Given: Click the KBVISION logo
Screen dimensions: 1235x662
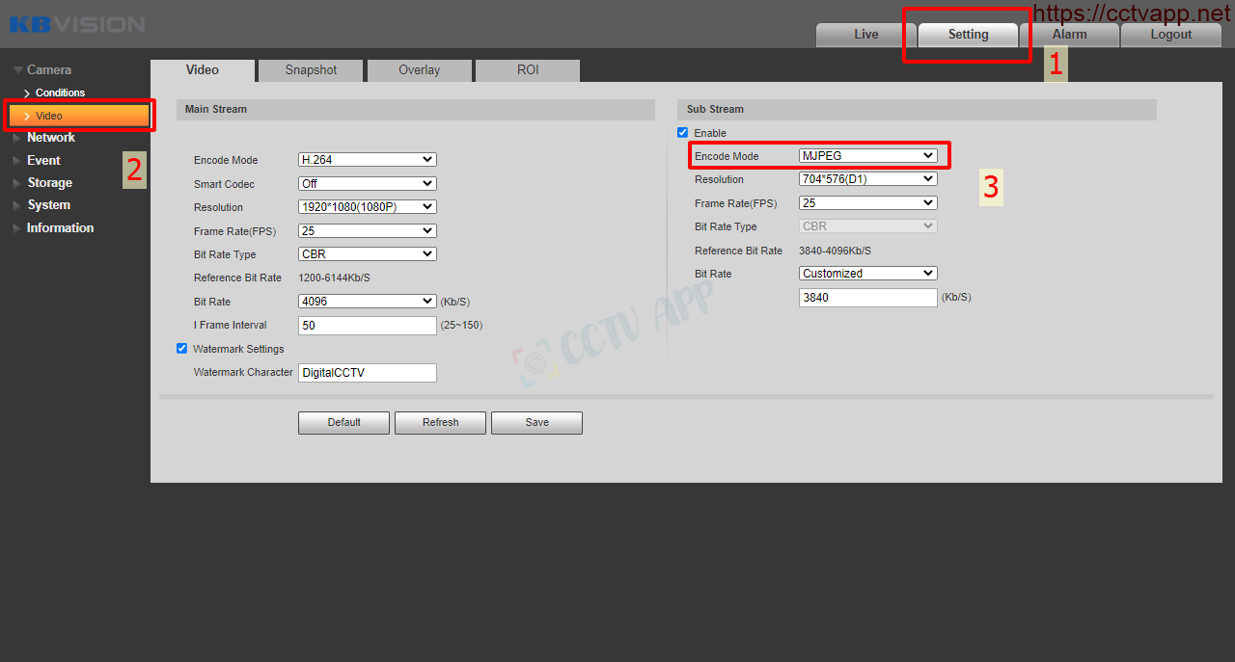Looking at the screenshot, I should tap(77, 24).
